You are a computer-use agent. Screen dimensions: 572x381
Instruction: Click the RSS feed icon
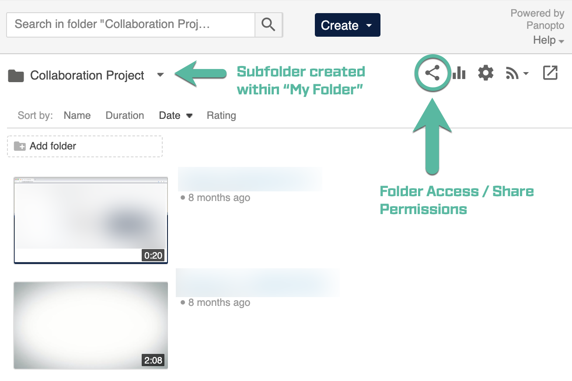(512, 73)
